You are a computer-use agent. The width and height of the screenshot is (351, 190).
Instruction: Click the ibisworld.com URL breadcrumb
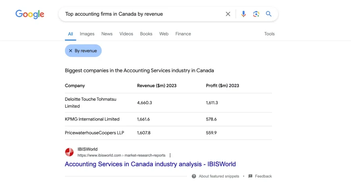click(x=122, y=155)
